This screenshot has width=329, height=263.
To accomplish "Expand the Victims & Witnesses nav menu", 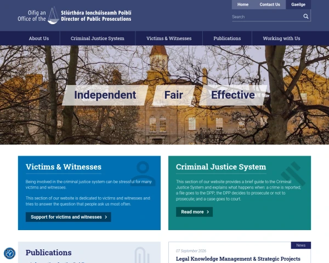I will point(169,38).
